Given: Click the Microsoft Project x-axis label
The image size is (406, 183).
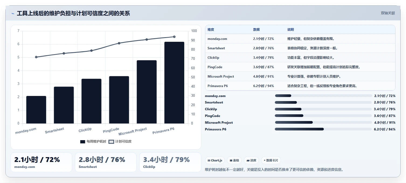Looking at the screenshot, I should point(133,131).
